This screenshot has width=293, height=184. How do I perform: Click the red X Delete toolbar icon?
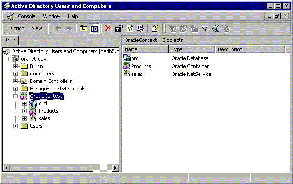tap(108, 28)
